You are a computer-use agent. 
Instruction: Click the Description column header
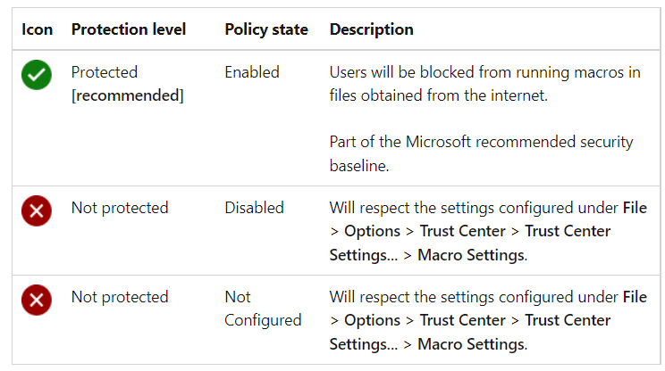pos(372,29)
